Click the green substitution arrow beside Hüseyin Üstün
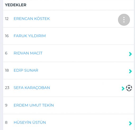135x130 pixels. click(x=130, y=123)
